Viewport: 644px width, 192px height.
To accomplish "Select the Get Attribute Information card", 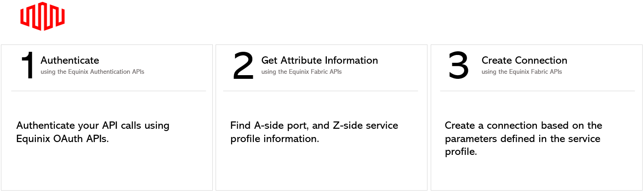I will click(x=321, y=117).
